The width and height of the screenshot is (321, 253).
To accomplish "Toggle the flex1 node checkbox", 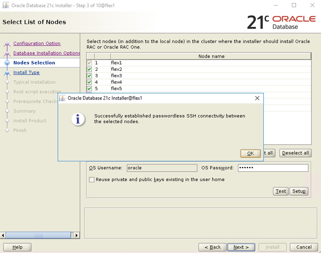I will (89, 63).
